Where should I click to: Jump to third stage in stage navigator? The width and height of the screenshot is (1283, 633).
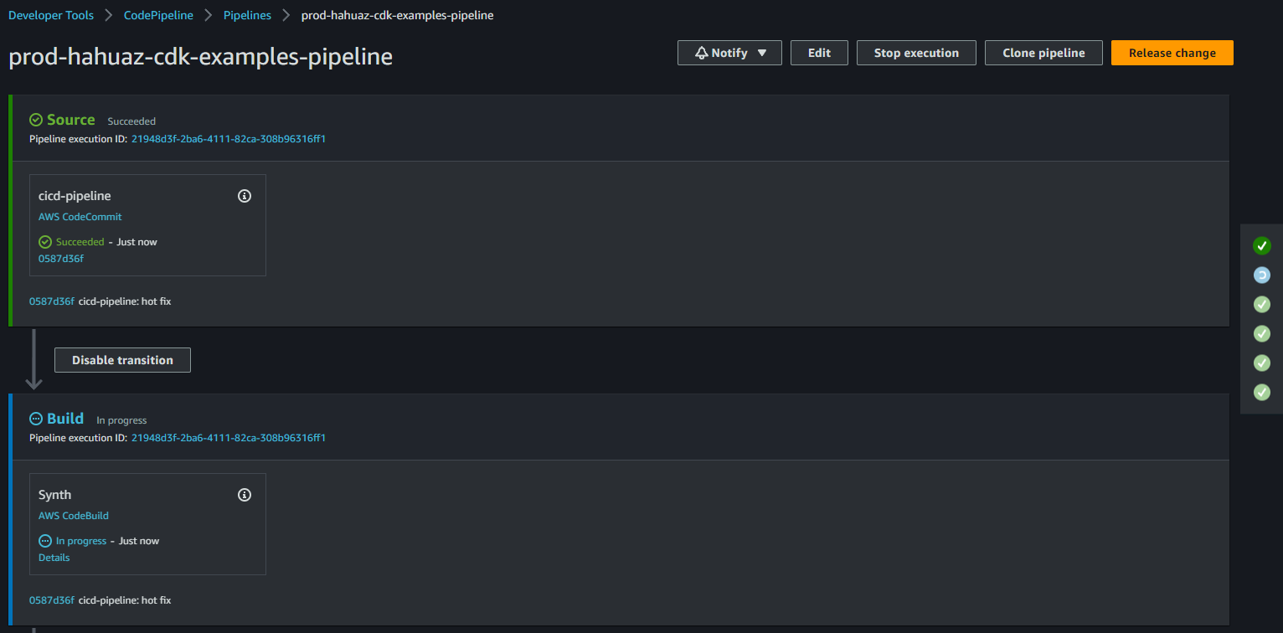1262,304
